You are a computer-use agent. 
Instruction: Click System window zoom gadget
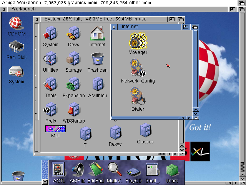tap(172, 19)
